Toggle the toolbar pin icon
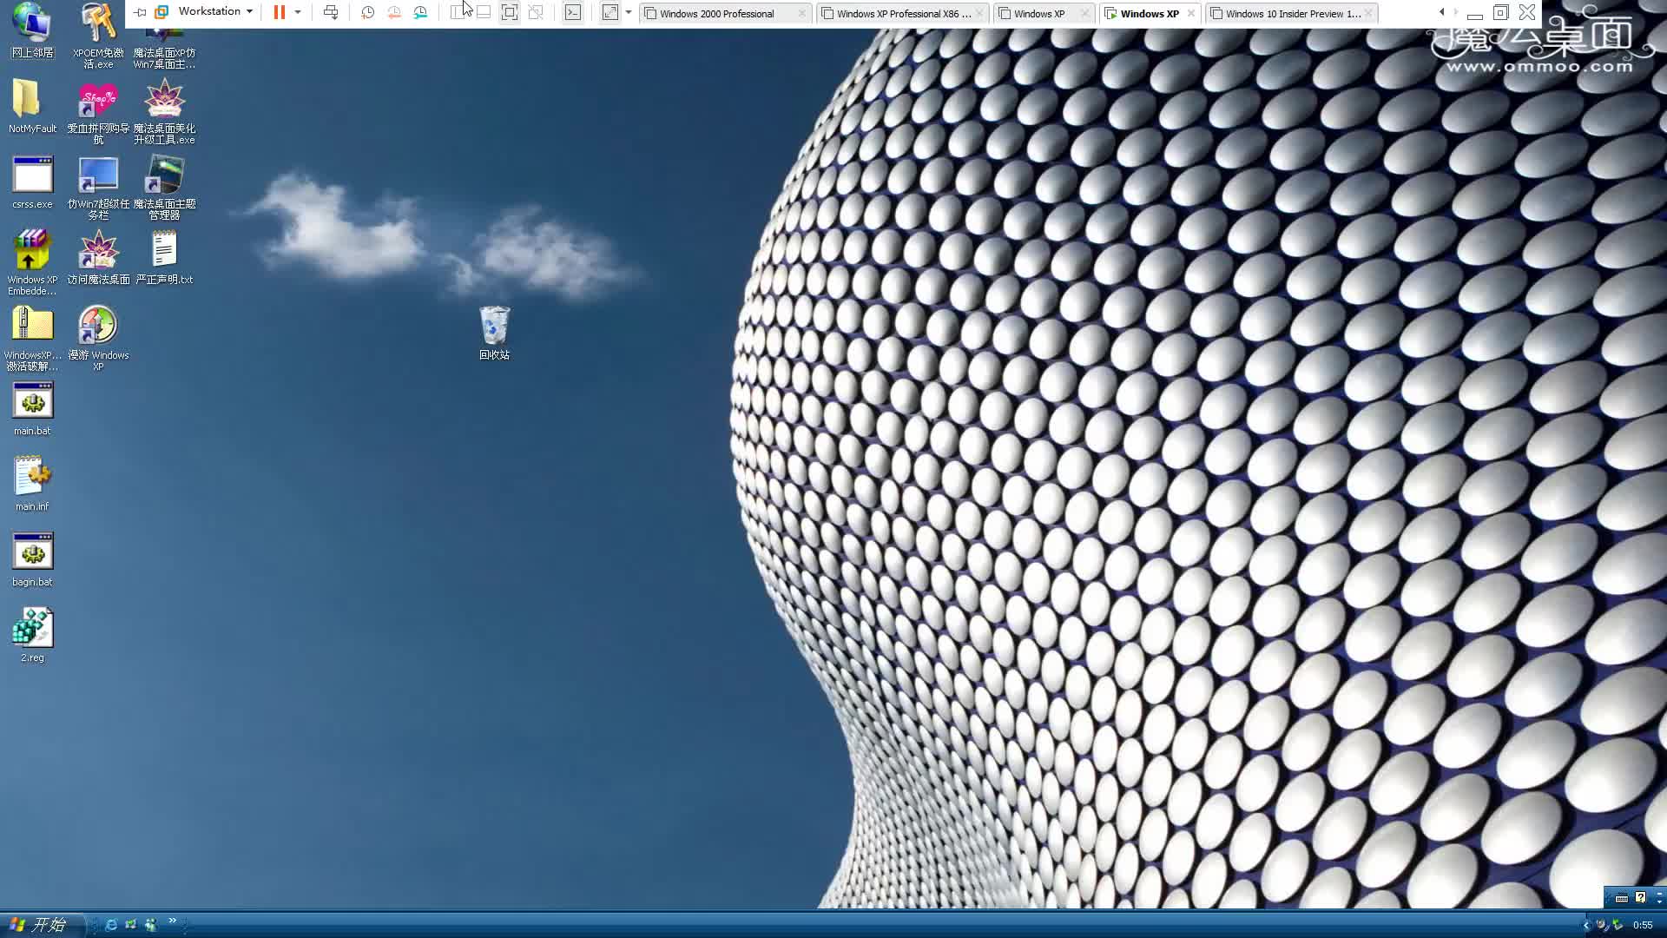The image size is (1667, 938). point(140,12)
